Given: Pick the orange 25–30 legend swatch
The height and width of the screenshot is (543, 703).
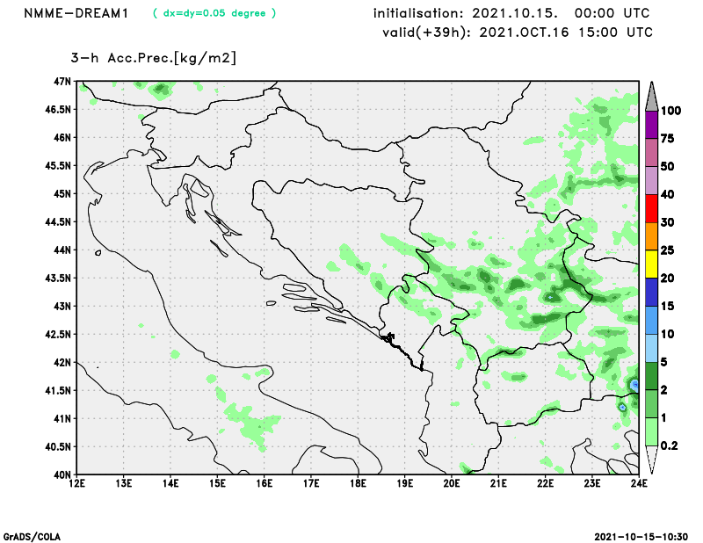Looking at the screenshot, I should 652,236.
